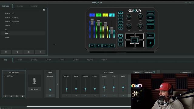Screen dimensions: 194x109
Task: Select the blue channel display icon
Action: click(x=92, y=15)
